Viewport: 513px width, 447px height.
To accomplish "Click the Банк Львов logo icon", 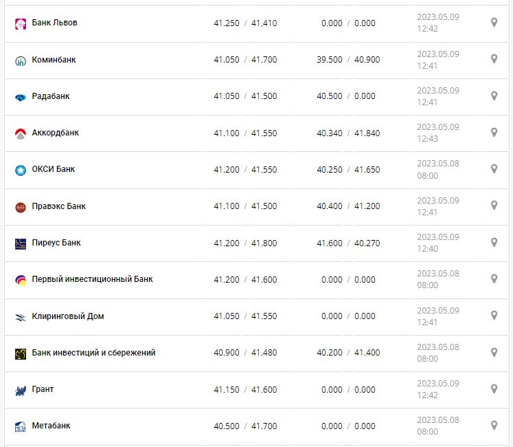I will click(x=20, y=23).
